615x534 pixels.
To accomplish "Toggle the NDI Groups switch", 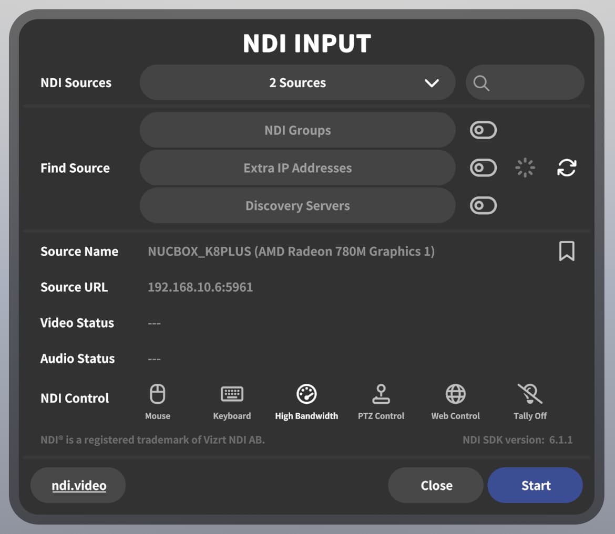I will coord(483,130).
